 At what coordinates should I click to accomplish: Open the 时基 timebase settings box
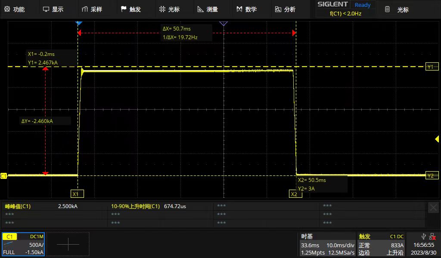(327, 244)
